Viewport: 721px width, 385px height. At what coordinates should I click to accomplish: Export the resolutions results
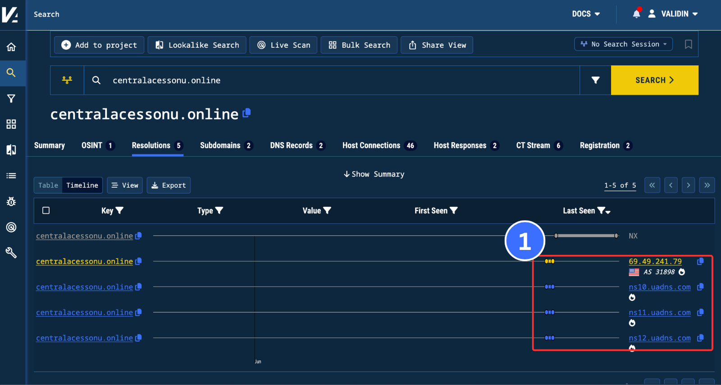click(169, 185)
